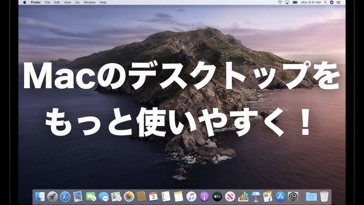The image size is (364, 205).
Task: Open the Help menu
Action: [x=103, y=2]
